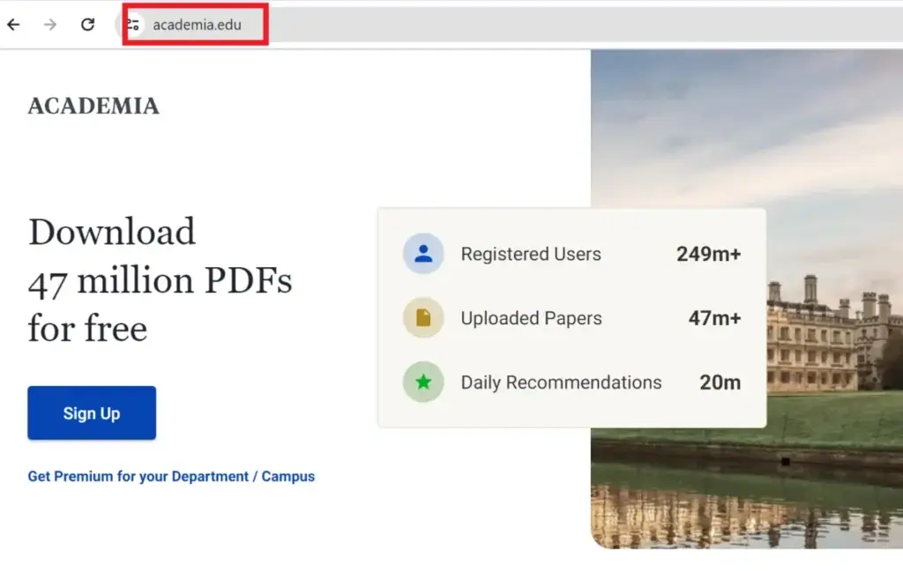Click the blue Sign Up button
The width and height of the screenshot is (903, 571).
coord(92,412)
